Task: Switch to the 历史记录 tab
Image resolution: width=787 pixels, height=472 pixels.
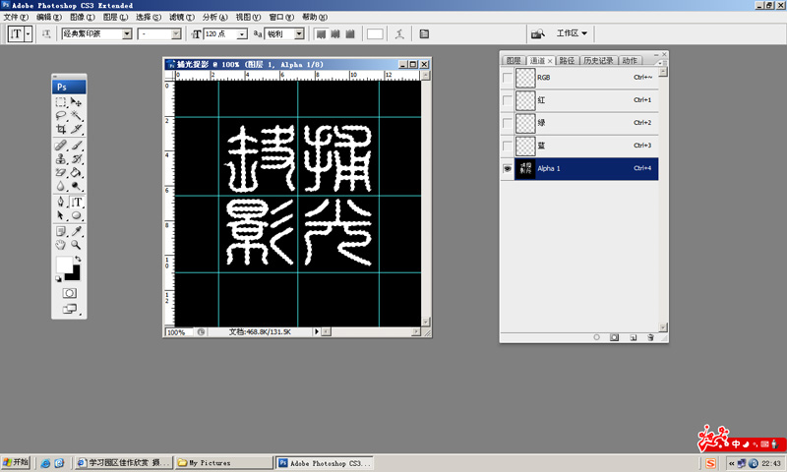Action: pyautogui.click(x=595, y=61)
